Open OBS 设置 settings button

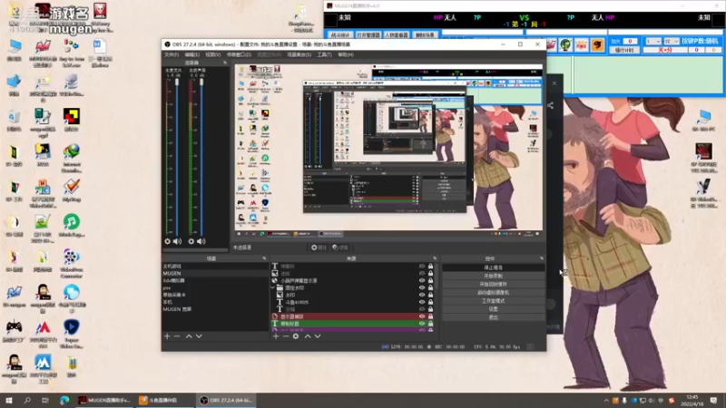[x=493, y=309]
